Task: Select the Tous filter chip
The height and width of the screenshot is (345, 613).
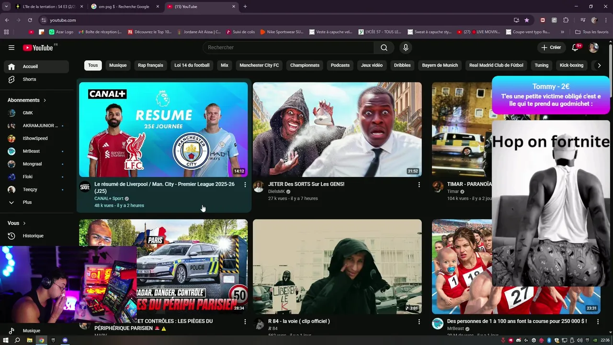Action: pos(93,65)
